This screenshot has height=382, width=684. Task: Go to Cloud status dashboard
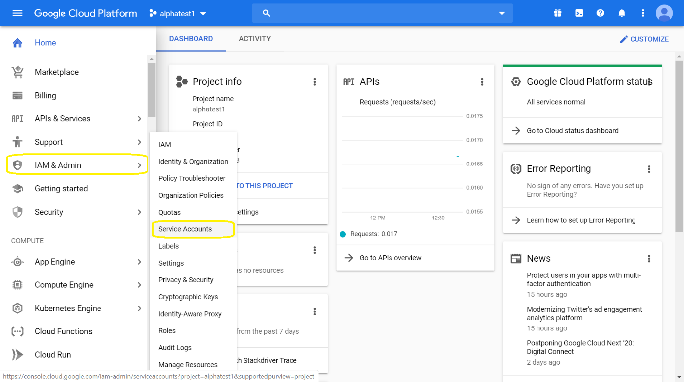click(x=572, y=131)
